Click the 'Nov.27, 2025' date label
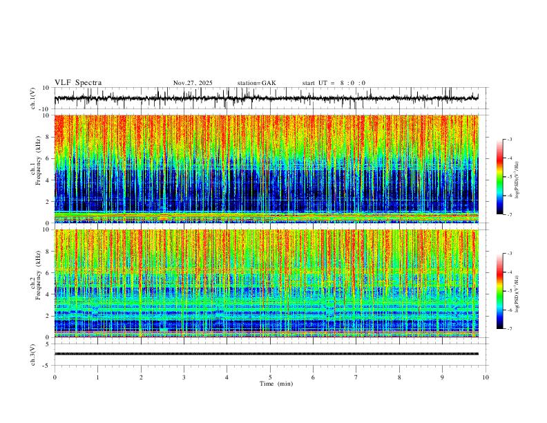Image resolution: width=547 pixels, height=423 pixels. click(x=193, y=83)
